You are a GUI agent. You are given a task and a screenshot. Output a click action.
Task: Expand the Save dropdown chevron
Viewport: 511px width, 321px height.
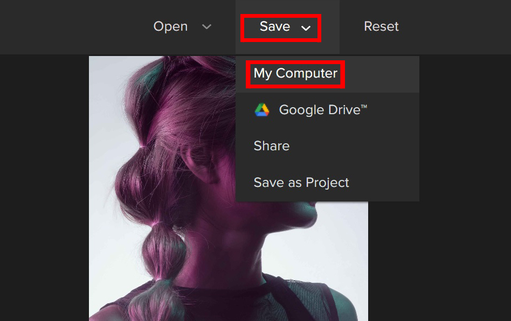point(306,27)
